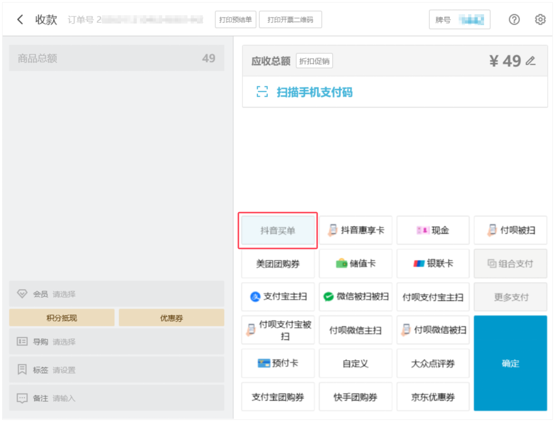555x422 pixels.
Task: Click the 备注 remark input field
Action: 117,398
